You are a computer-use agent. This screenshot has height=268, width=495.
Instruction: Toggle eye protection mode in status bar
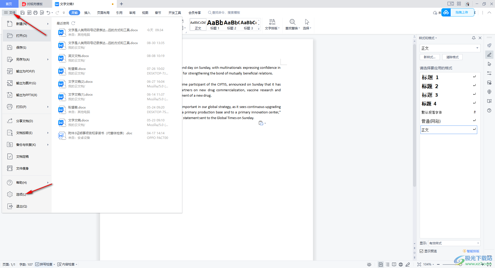coord(369,264)
